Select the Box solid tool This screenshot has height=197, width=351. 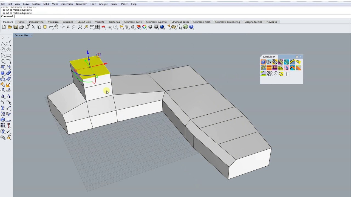3,73
